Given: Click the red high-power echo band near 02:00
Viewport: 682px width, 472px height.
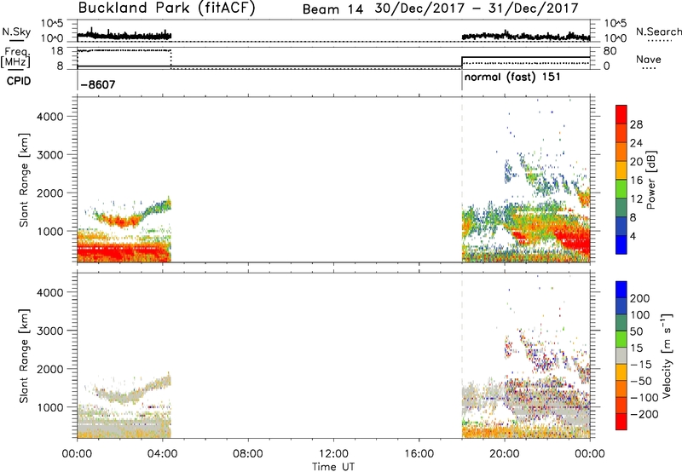Looking at the screenshot, I should coord(122,253).
